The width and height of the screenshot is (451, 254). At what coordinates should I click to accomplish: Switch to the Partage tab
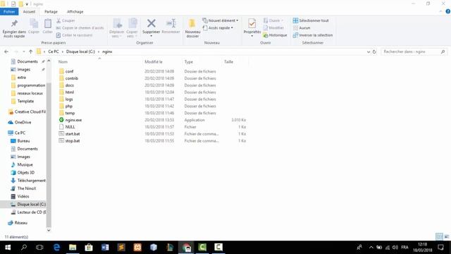click(x=51, y=11)
